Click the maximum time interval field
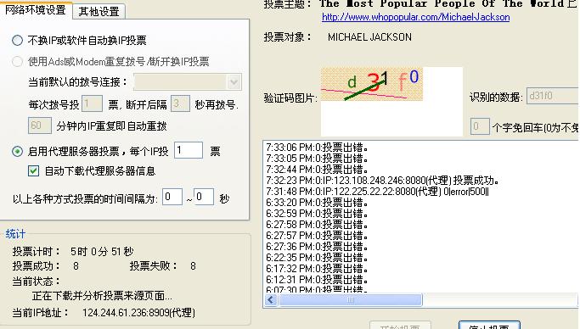Image resolution: width=580 pixels, height=329 pixels. pos(204,197)
